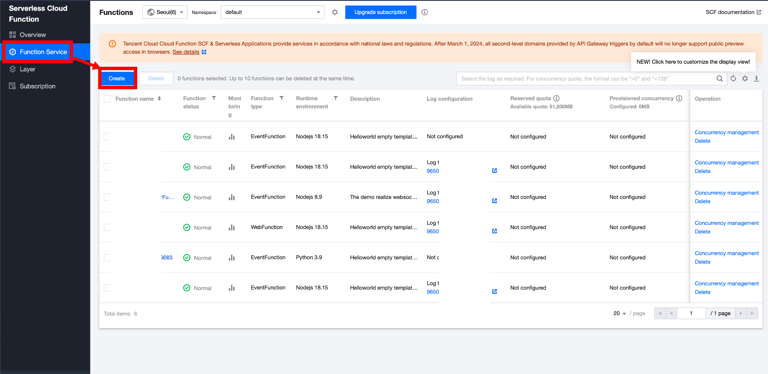Screen dimensions: 768x374
Task: Click the Total items: 6 text
Action: [120, 314]
